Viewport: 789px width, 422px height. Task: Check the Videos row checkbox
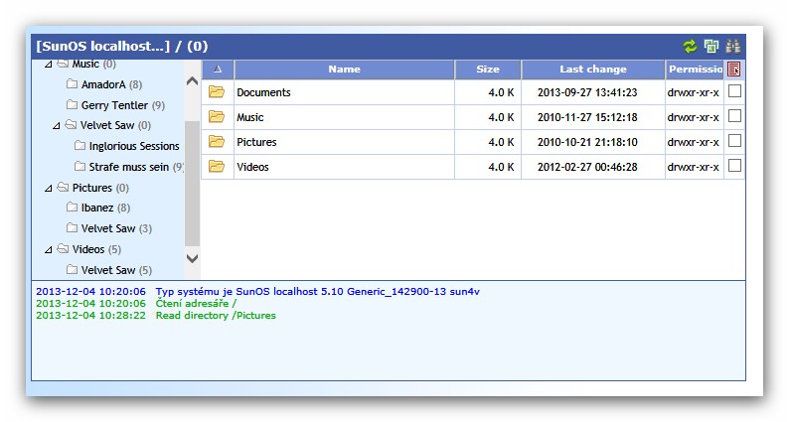[x=734, y=166]
